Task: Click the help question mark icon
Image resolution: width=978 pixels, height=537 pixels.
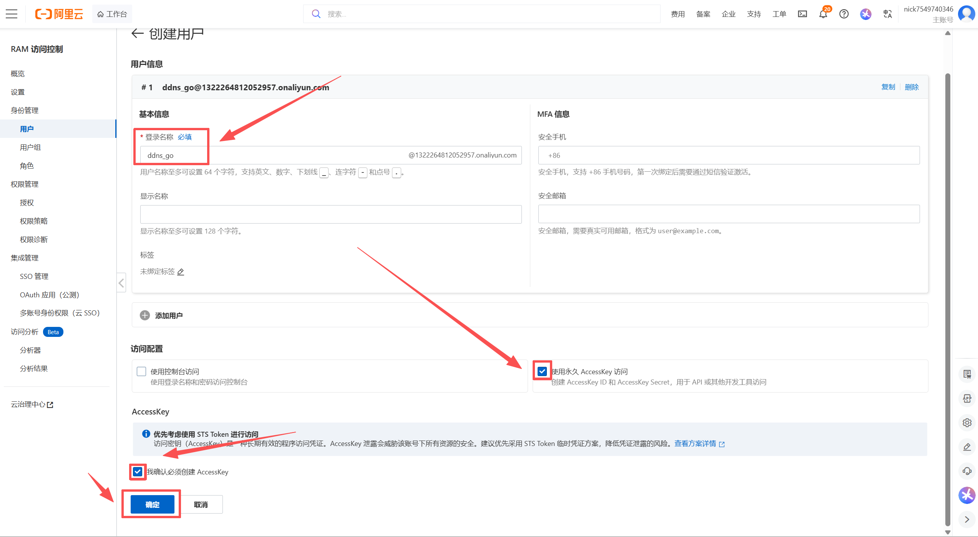Action: [x=844, y=14]
